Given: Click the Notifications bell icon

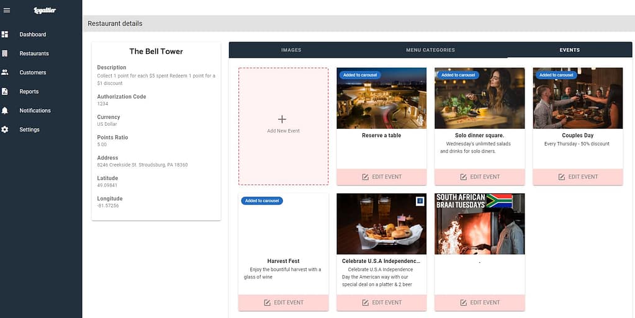Looking at the screenshot, I should (x=5, y=110).
